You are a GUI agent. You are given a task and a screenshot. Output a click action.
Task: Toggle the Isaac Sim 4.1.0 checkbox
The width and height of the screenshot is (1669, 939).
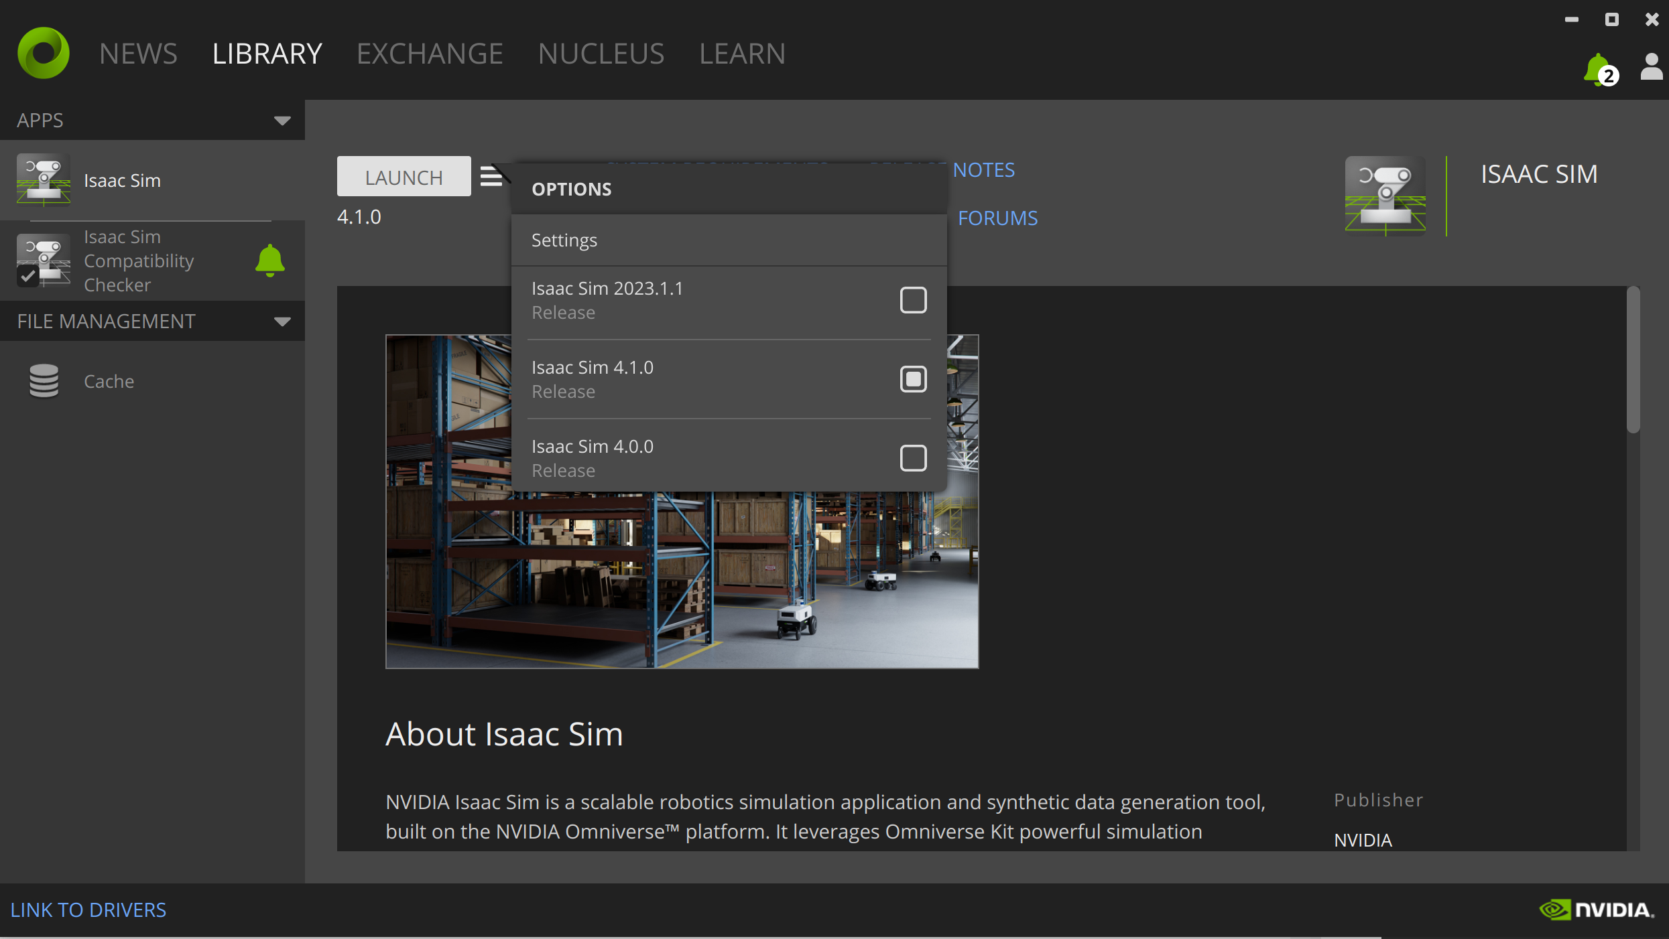pos(913,379)
